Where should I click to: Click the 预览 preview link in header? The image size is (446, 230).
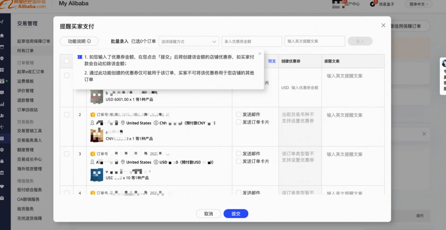pos(272,61)
